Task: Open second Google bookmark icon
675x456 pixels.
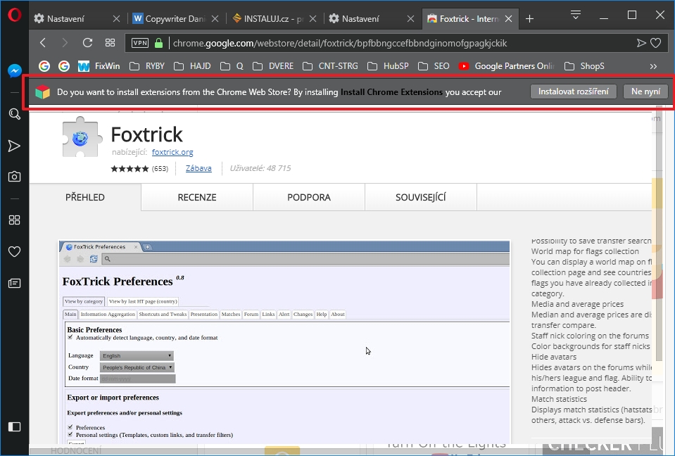Action: 64,66
